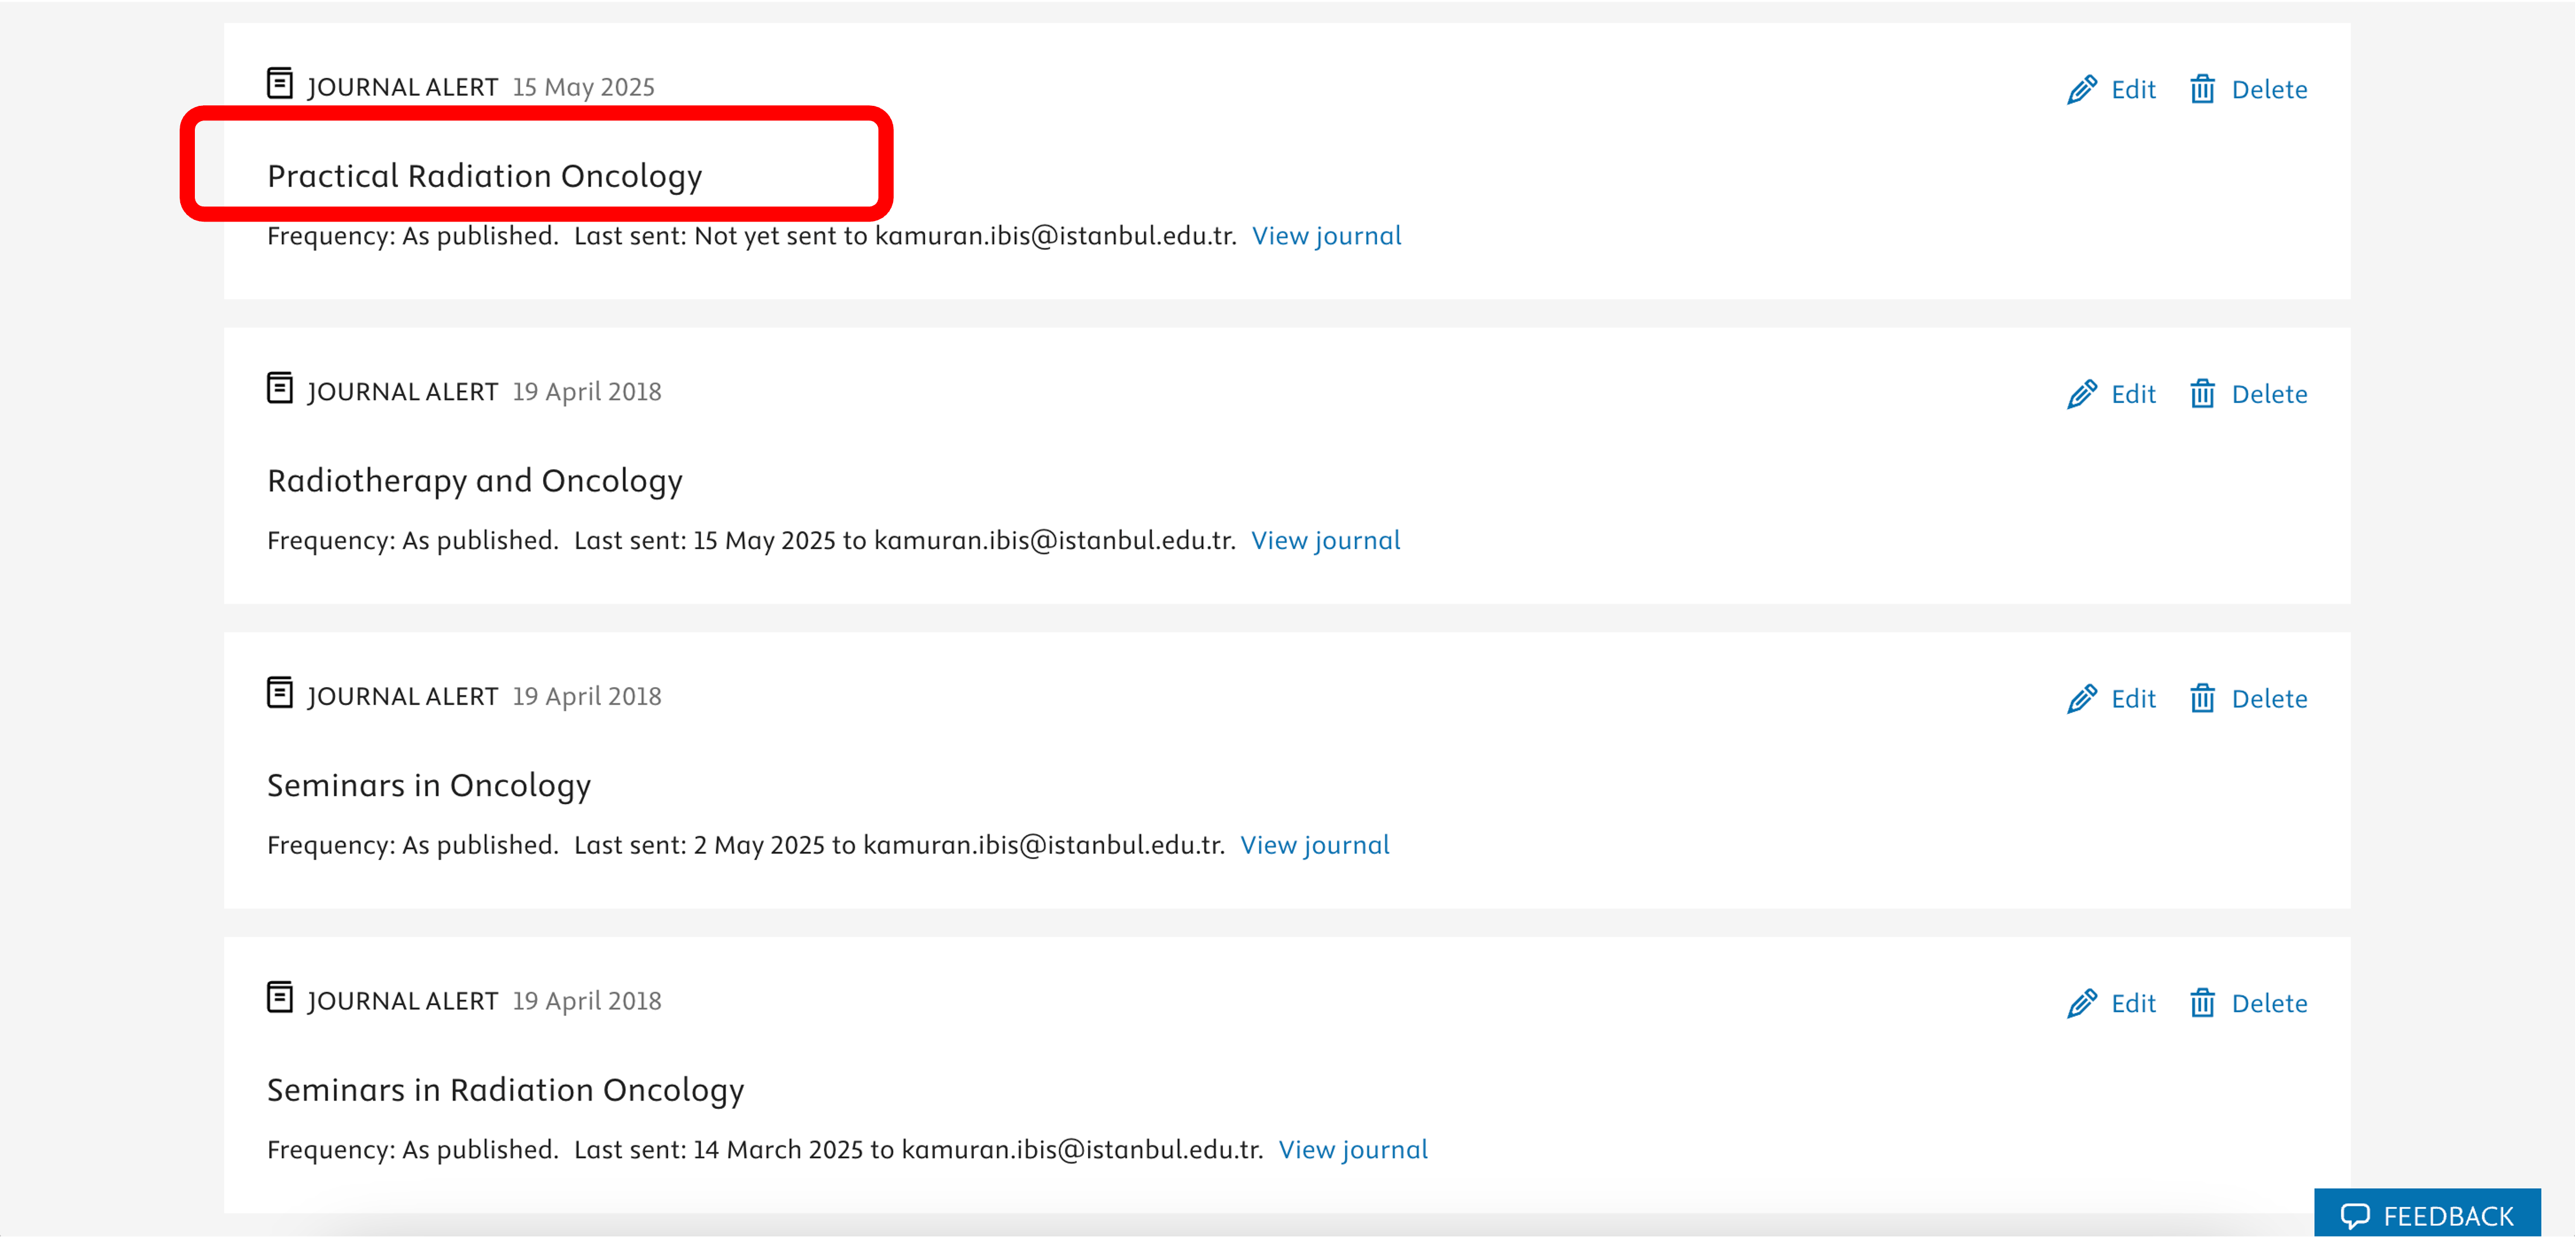This screenshot has width=2575, height=1238.
Task: Click the trash icon for Radiotherapy and Oncology
Action: [x=2202, y=395]
